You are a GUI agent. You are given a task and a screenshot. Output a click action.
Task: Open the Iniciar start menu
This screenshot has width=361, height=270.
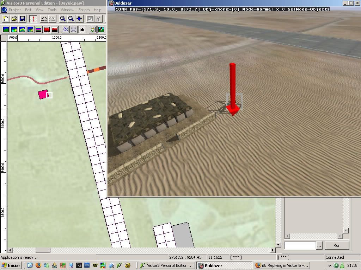click(x=11, y=265)
